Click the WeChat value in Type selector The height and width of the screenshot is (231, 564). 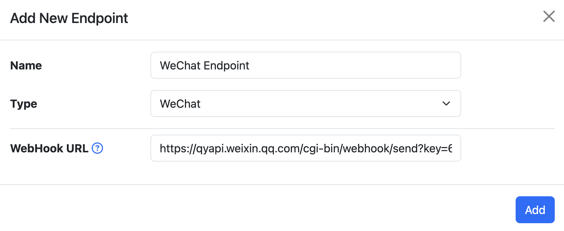click(x=180, y=104)
